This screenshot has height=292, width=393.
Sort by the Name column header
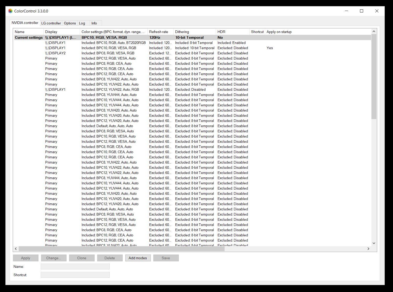pyautogui.click(x=28, y=32)
